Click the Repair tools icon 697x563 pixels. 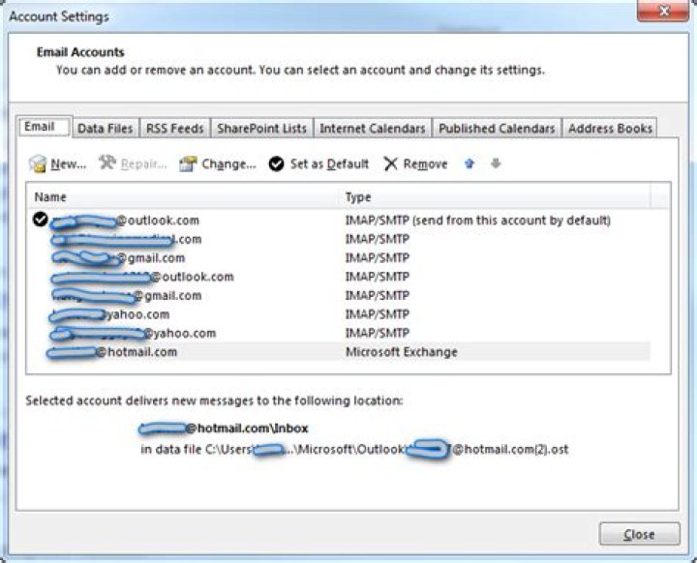tap(107, 163)
